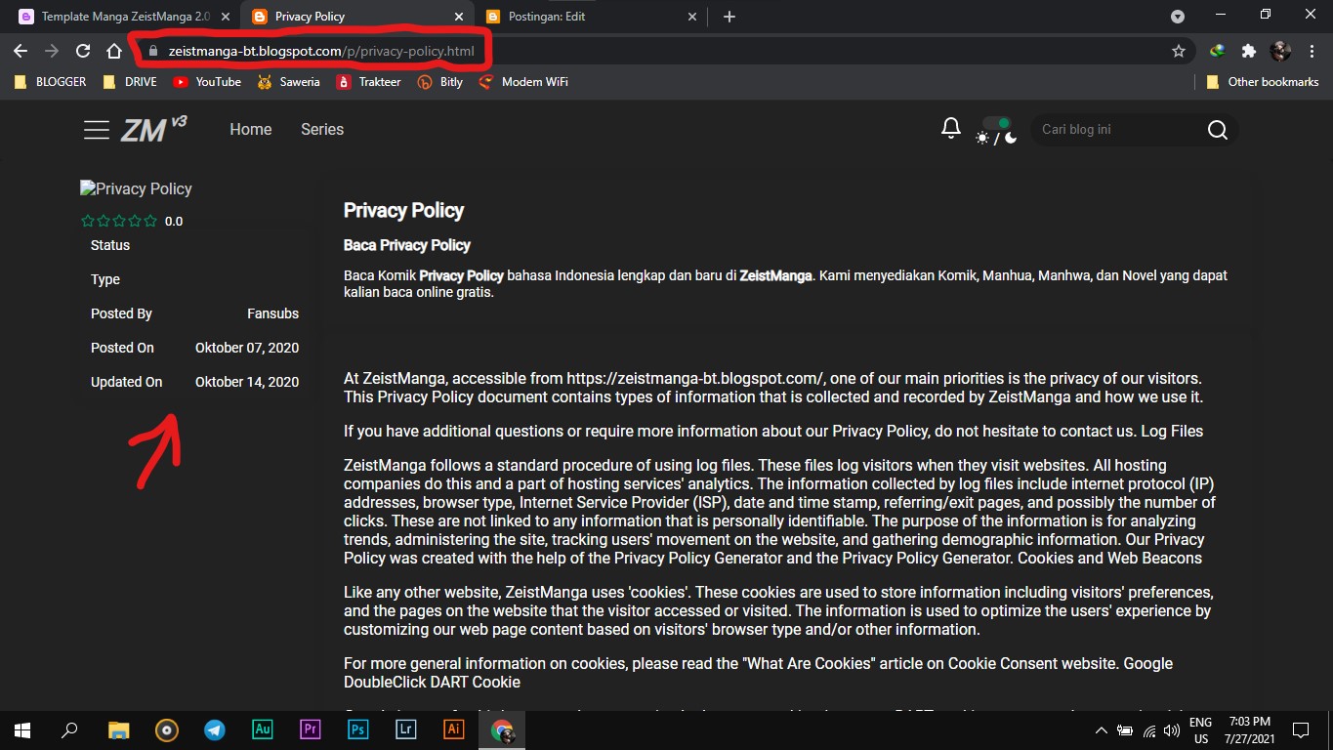
Task: Open File Explorer from taskbar
Action: pos(118,729)
